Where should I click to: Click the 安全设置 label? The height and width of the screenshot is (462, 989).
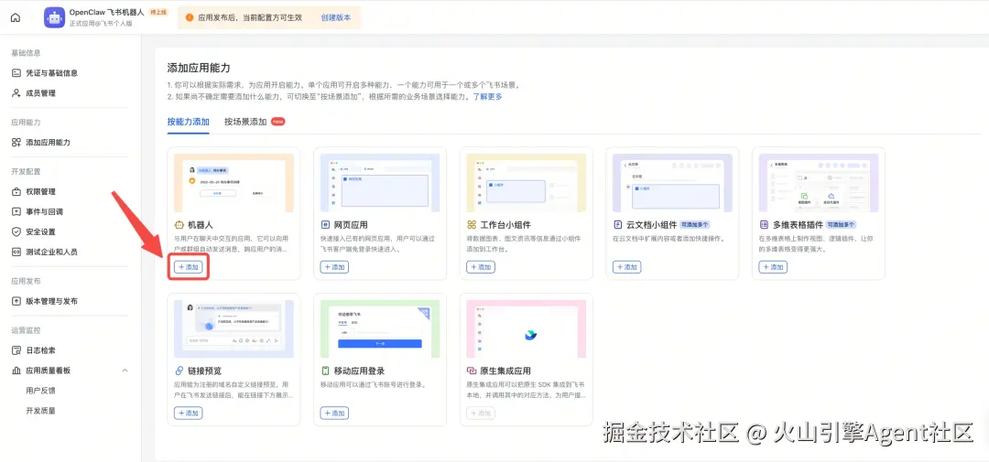41,232
